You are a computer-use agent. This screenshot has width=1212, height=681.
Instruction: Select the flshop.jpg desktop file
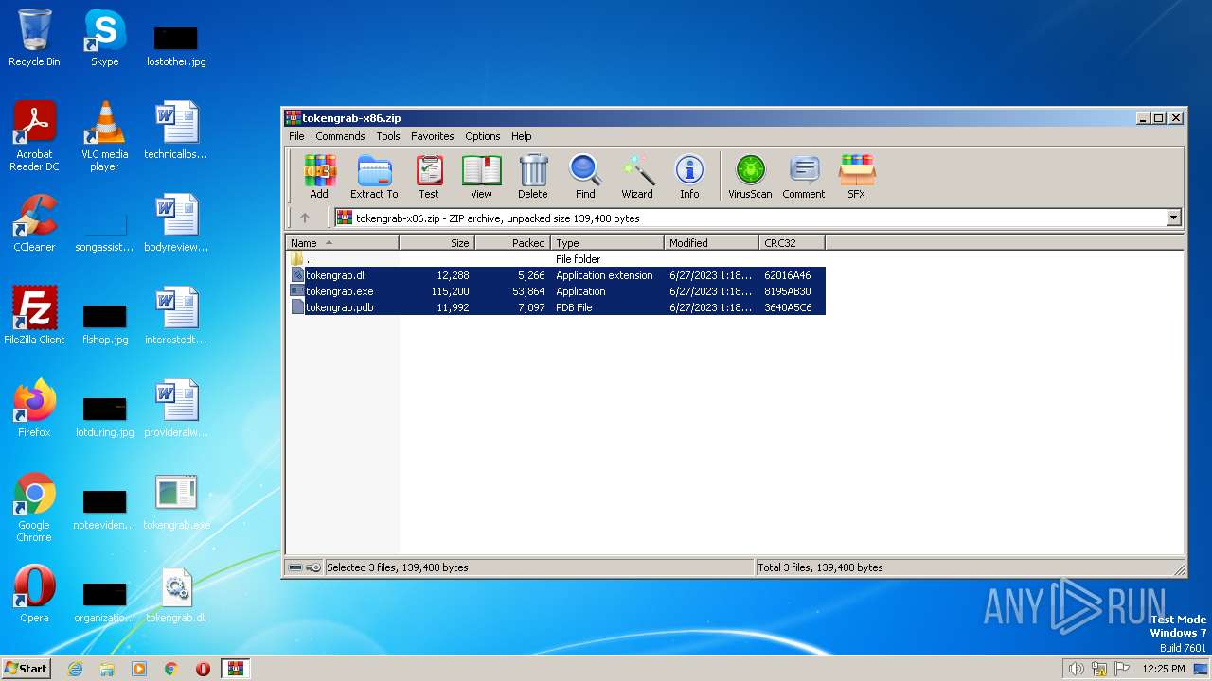click(x=104, y=323)
